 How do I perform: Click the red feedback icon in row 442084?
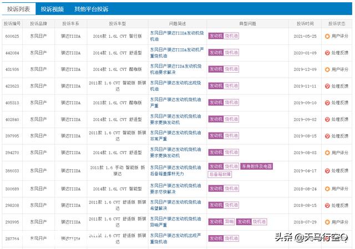click(x=327, y=53)
